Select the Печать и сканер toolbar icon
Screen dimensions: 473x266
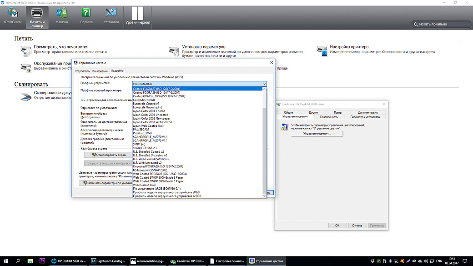[x=37, y=17]
